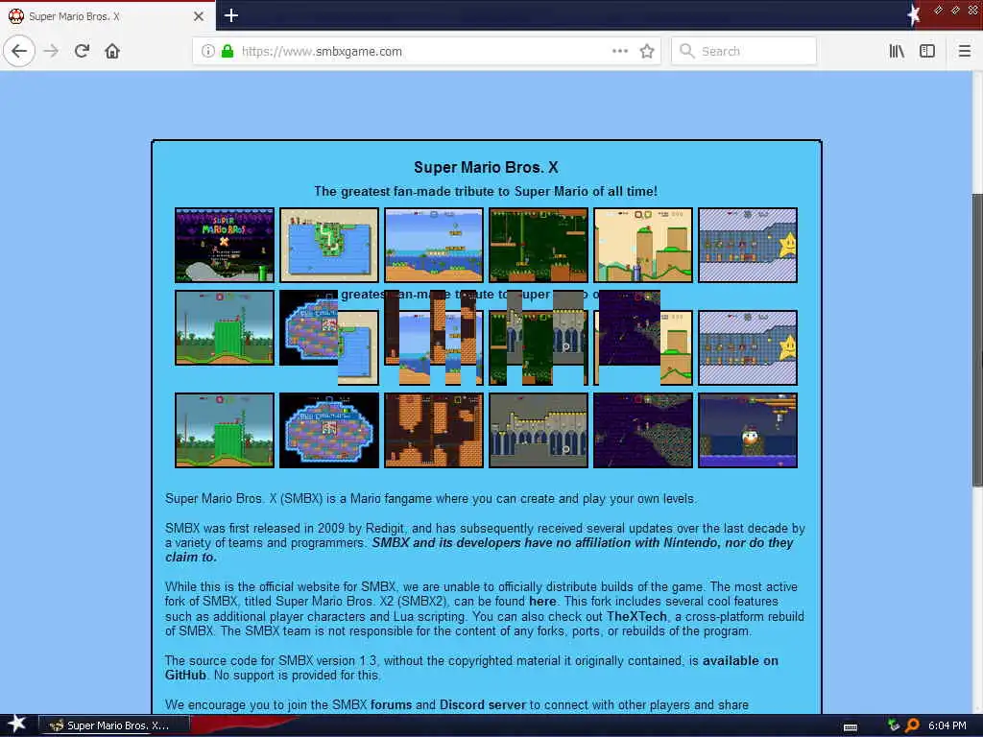
Task: Click the search magnifier icon
Action: pos(686,51)
